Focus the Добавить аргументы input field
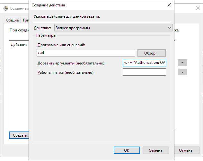Viewport: 203px width, 161px height. pyautogui.click(x=144, y=63)
